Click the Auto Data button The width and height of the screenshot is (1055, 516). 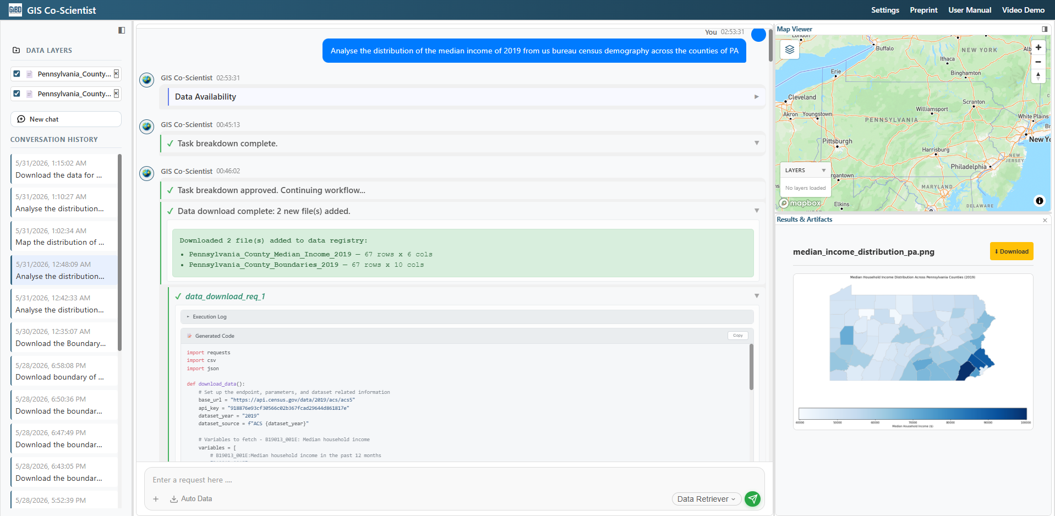coord(191,499)
